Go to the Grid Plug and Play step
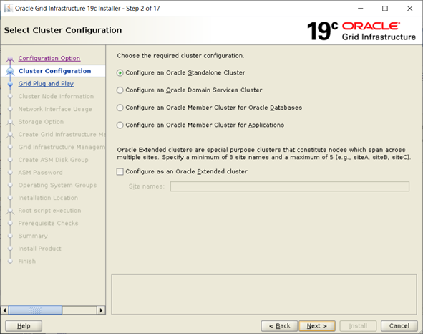This screenshot has height=334, width=423. [x=46, y=84]
